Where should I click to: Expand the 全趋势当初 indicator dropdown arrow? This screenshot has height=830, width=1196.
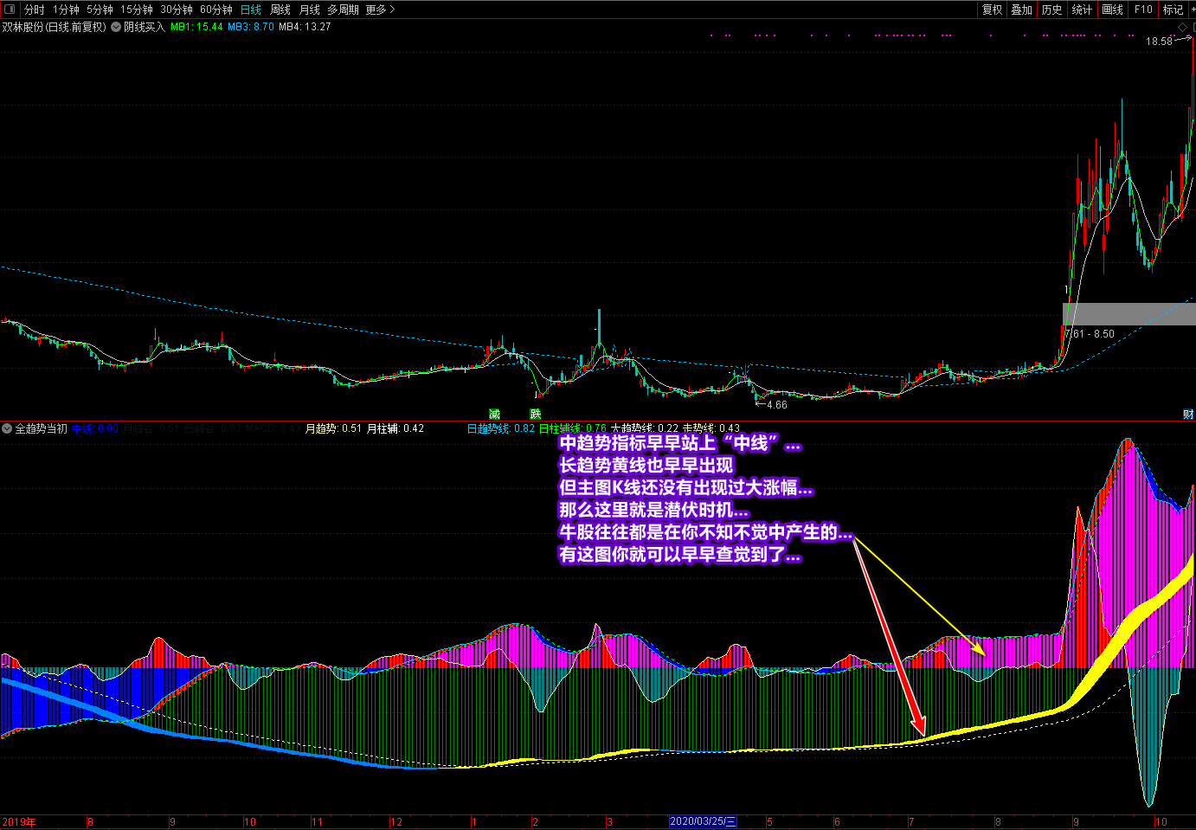click(x=7, y=428)
